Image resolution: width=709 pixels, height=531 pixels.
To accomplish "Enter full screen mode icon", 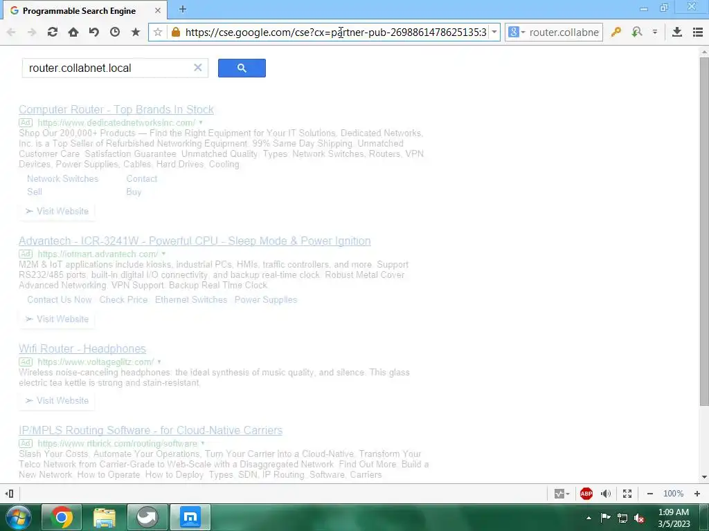I will tap(627, 494).
